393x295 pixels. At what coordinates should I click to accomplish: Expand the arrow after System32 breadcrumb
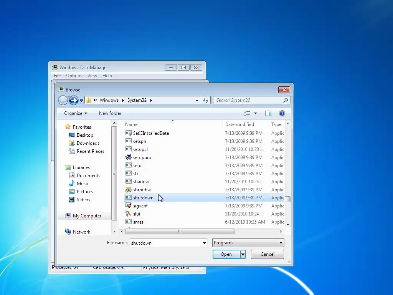point(151,101)
